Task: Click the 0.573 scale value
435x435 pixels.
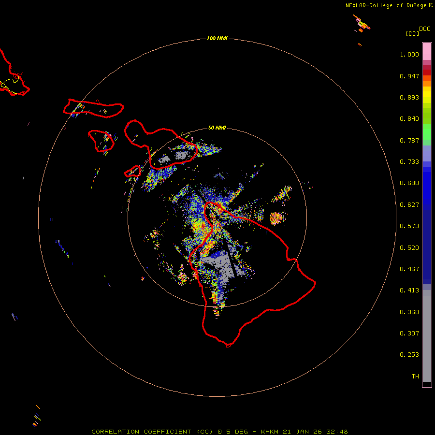Action: pos(409,226)
